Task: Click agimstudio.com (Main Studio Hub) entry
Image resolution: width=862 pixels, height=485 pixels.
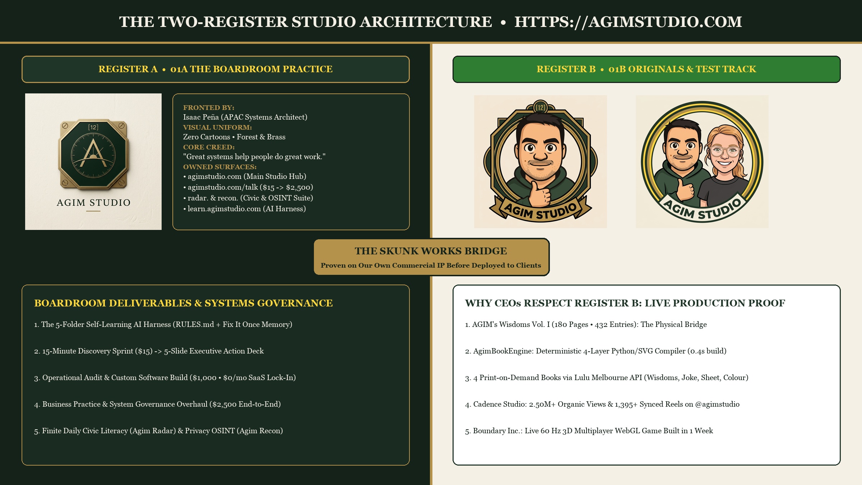Action: [x=245, y=176]
